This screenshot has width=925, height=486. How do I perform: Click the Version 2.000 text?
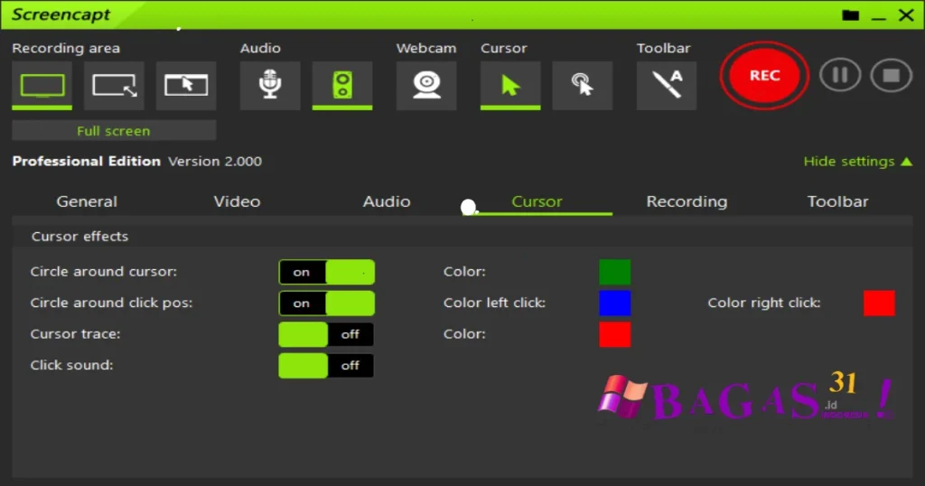[x=215, y=161]
